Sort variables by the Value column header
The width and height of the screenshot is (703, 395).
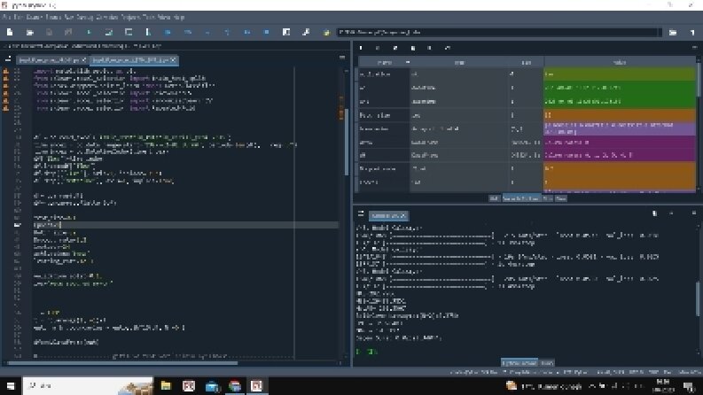[x=620, y=62]
